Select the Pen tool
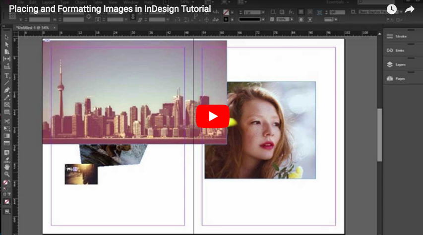The width and height of the screenshot is (423, 235). [x=7, y=90]
